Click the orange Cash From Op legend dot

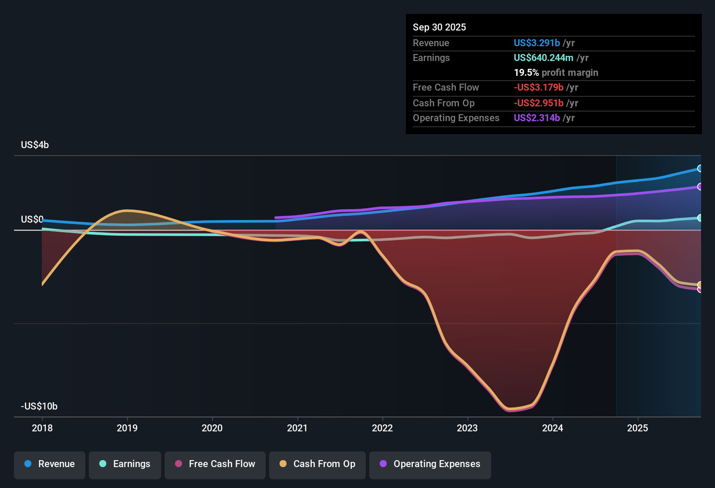[283, 464]
